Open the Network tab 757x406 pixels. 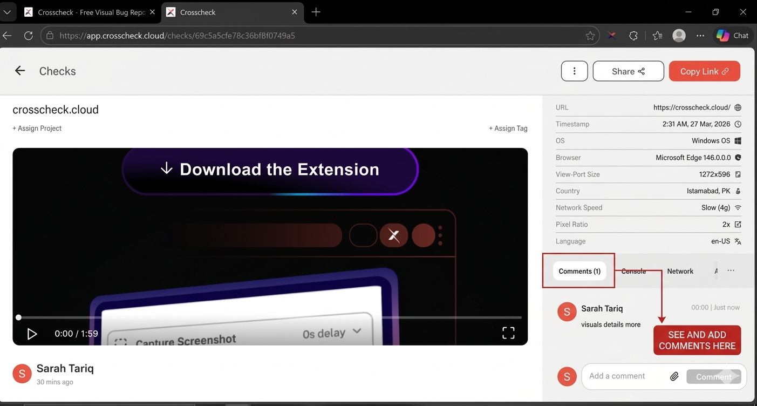680,271
